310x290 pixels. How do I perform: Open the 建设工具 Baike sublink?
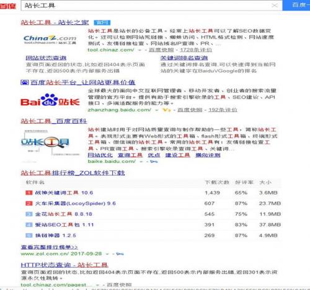[x=177, y=155]
